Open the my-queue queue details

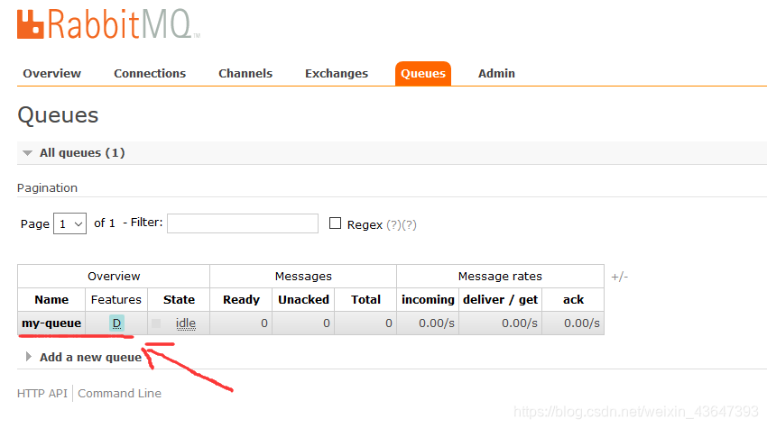tap(51, 323)
